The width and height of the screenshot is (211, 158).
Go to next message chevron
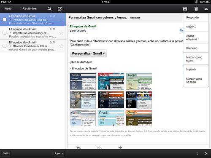pyautogui.click(x=206, y=153)
